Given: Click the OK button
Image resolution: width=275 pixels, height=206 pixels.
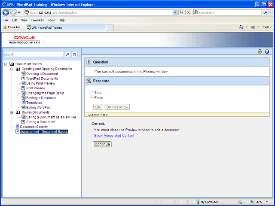Looking at the screenshot, I should [x=98, y=107].
